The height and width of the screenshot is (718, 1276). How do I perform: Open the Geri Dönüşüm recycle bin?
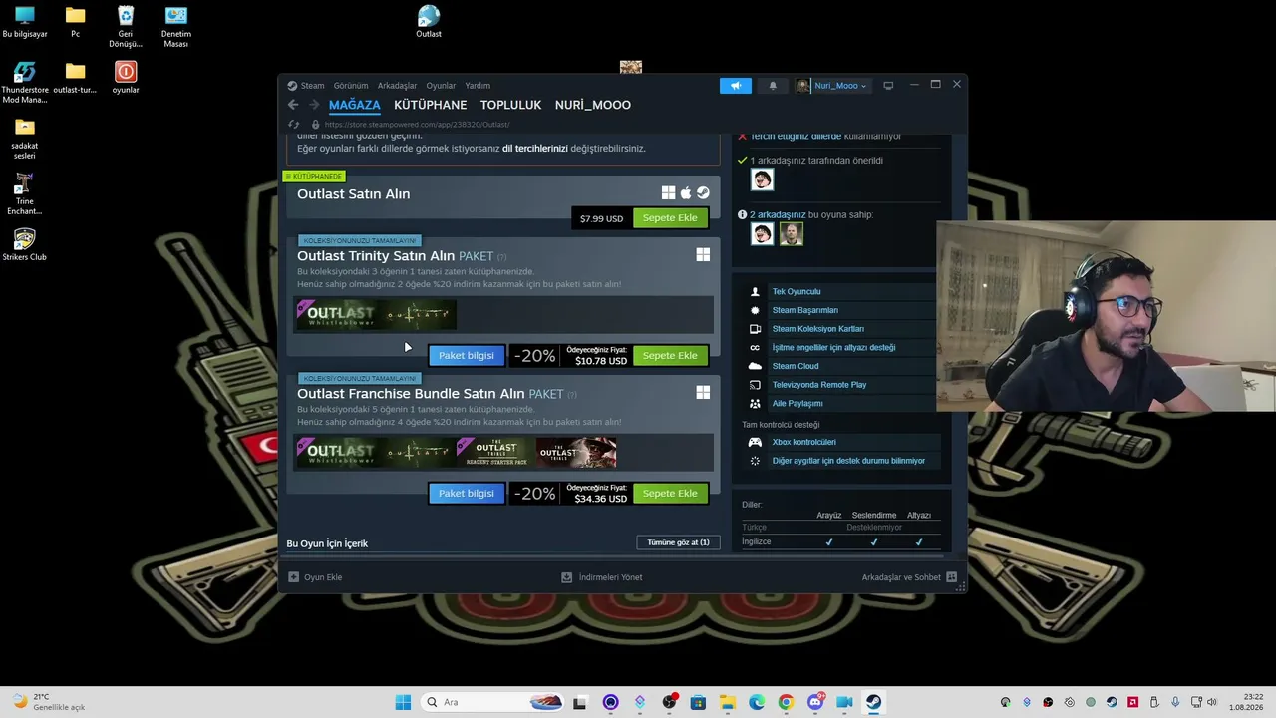(126, 27)
